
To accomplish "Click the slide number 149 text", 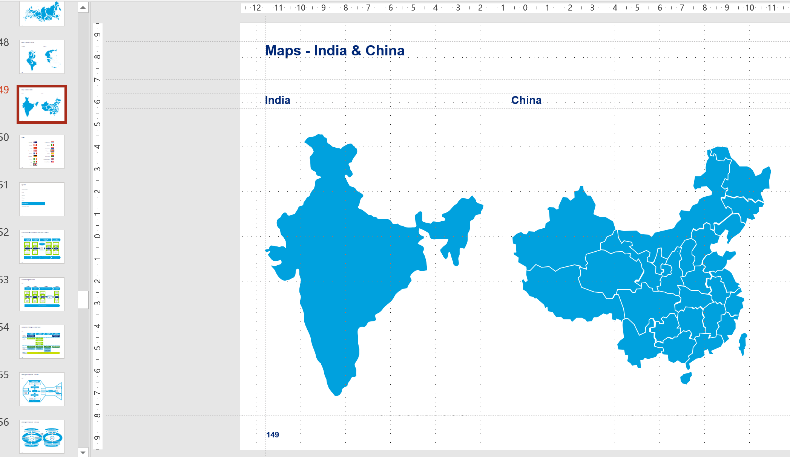I will coord(273,435).
